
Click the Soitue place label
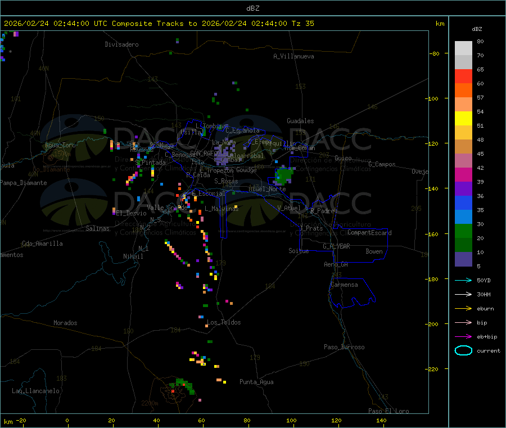pyautogui.click(x=299, y=251)
